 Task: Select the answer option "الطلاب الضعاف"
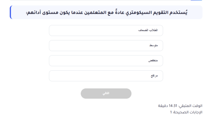[106, 30]
